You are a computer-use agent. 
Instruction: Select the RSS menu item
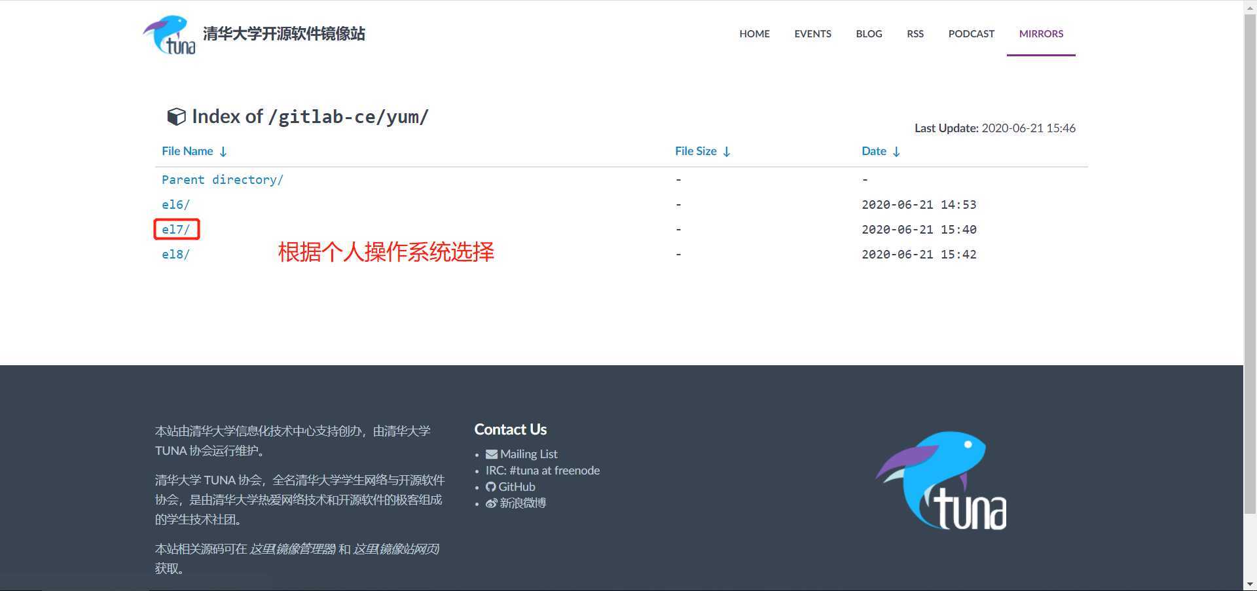tap(915, 33)
